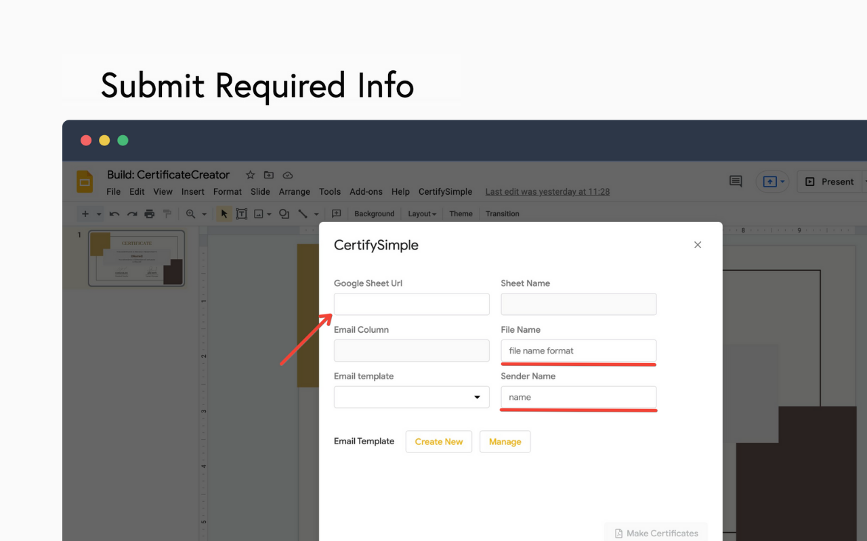Open the comment history icon
This screenshot has height=541, width=867.
pyautogui.click(x=736, y=181)
